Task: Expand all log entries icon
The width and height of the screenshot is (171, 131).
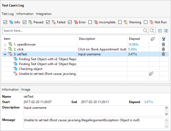Action: (x=166, y=31)
